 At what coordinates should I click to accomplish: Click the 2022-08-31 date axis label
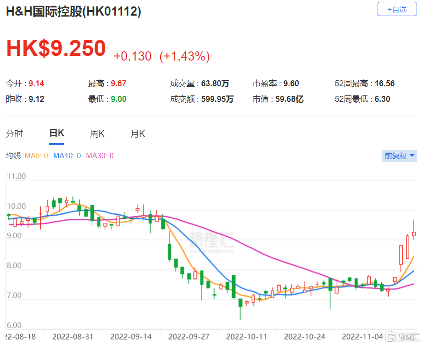click(73, 337)
